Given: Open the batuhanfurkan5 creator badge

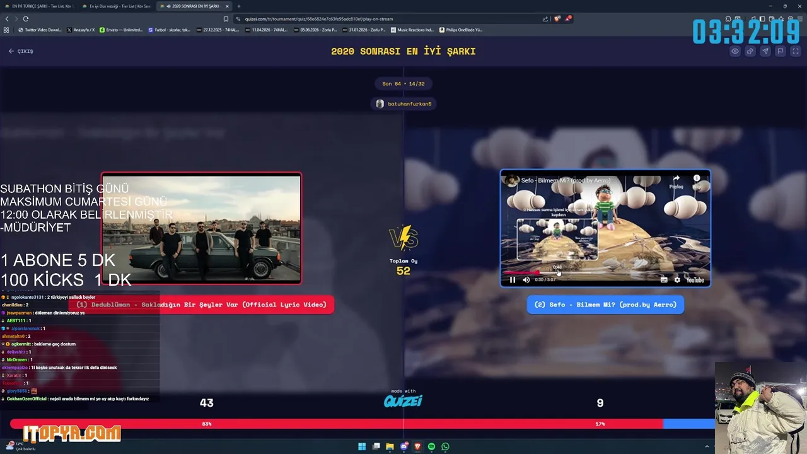Looking at the screenshot, I should (x=403, y=103).
